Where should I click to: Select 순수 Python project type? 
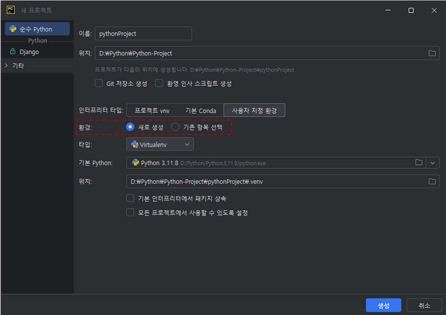click(x=37, y=29)
